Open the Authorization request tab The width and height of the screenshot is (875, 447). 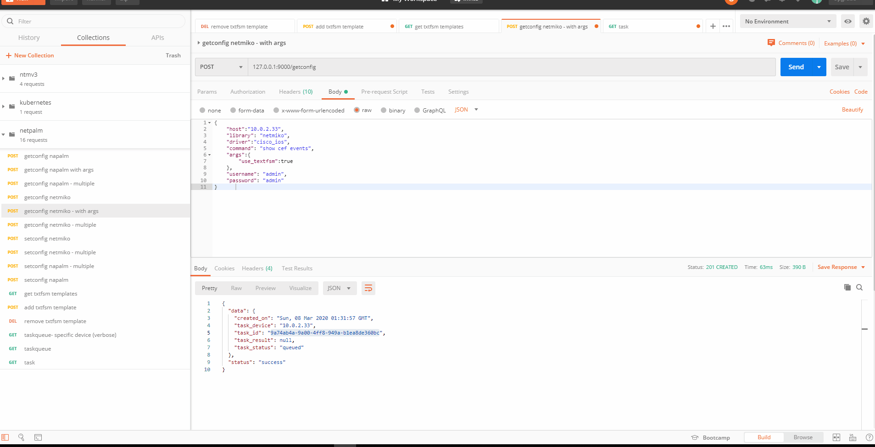pos(248,92)
